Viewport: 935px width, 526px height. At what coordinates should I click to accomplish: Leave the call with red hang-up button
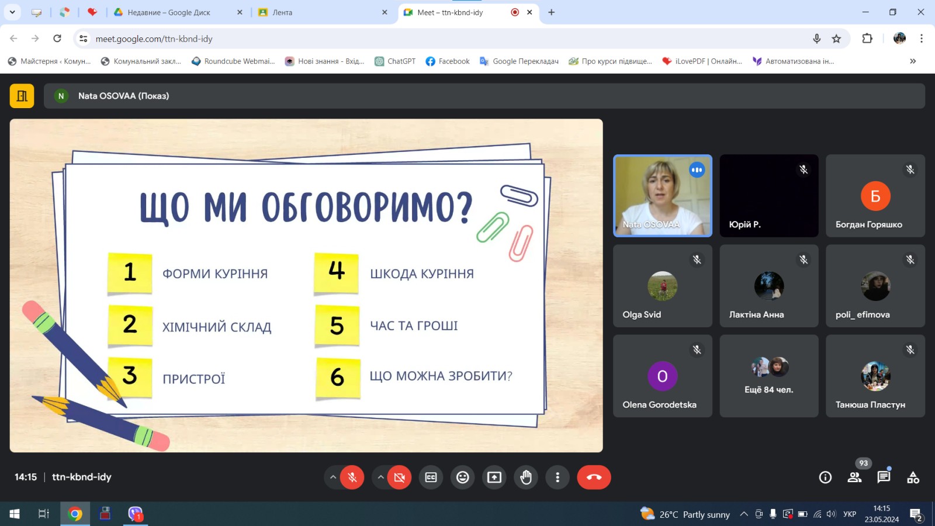(x=594, y=477)
